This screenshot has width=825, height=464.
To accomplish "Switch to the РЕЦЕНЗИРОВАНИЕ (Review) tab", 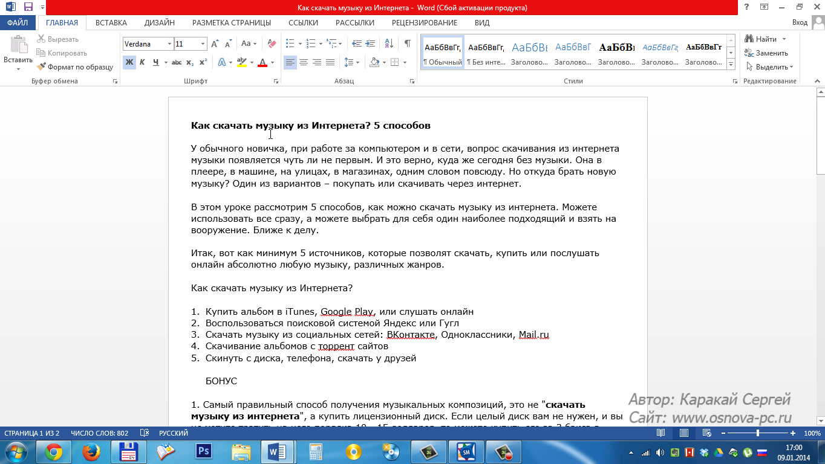I will (425, 23).
